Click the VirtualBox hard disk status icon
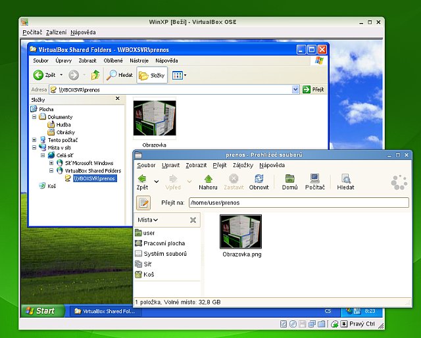 point(284,324)
